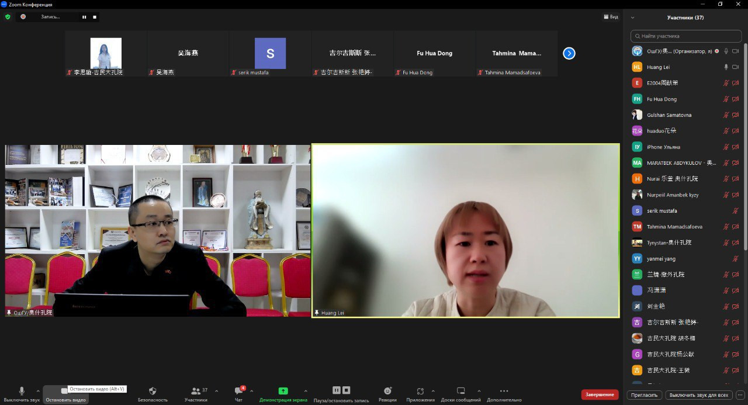This screenshot has width=748, height=405.
Task: Collapse the participants panel header chevron
Action: coord(632,18)
